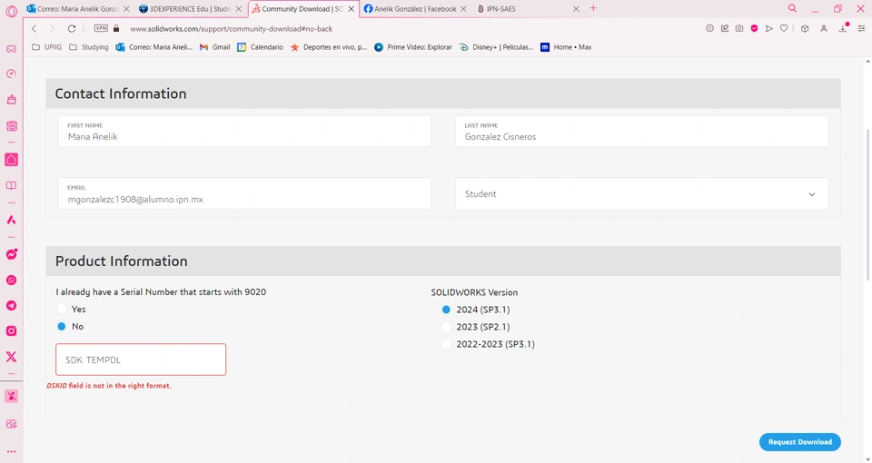The width and height of the screenshot is (872, 463).
Task: Click the Last Name field
Action: 642,131
